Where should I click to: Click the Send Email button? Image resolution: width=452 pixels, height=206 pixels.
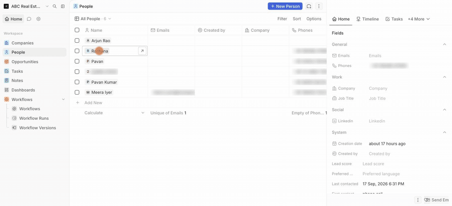click(437, 200)
